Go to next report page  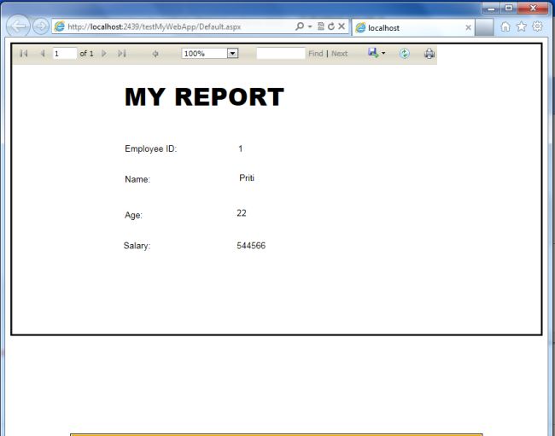[103, 54]
